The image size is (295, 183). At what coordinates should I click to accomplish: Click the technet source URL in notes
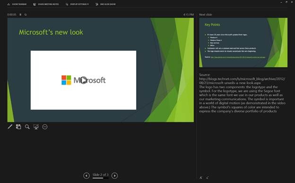tap(242, 81)
